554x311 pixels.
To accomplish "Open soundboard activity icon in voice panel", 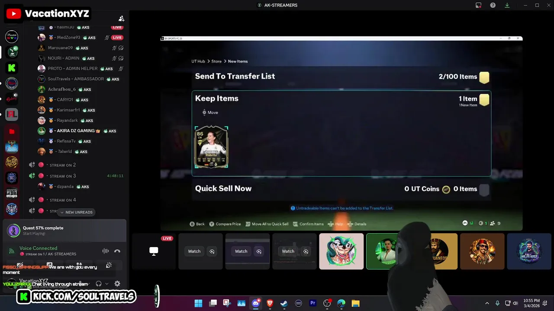I will 109,265.
